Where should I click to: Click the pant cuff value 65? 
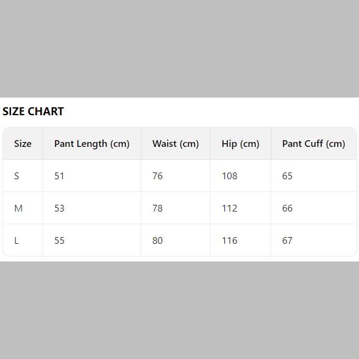coord(287,176)
